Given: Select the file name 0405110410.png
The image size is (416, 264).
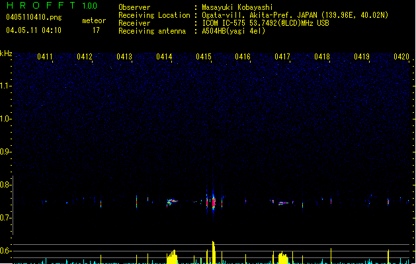Looking at the screenshot, I should [x=34, y=17].
